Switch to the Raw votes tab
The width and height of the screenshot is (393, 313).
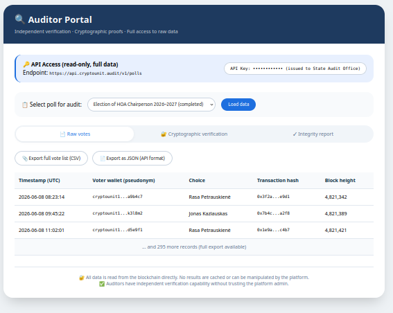[x=75, y=134]
